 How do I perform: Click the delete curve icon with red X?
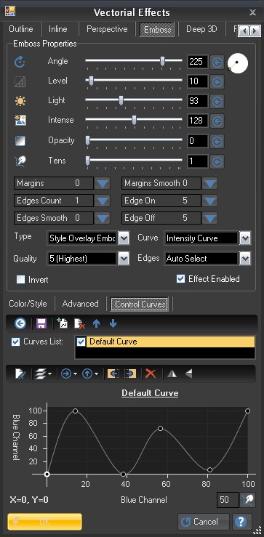(80, 323)
